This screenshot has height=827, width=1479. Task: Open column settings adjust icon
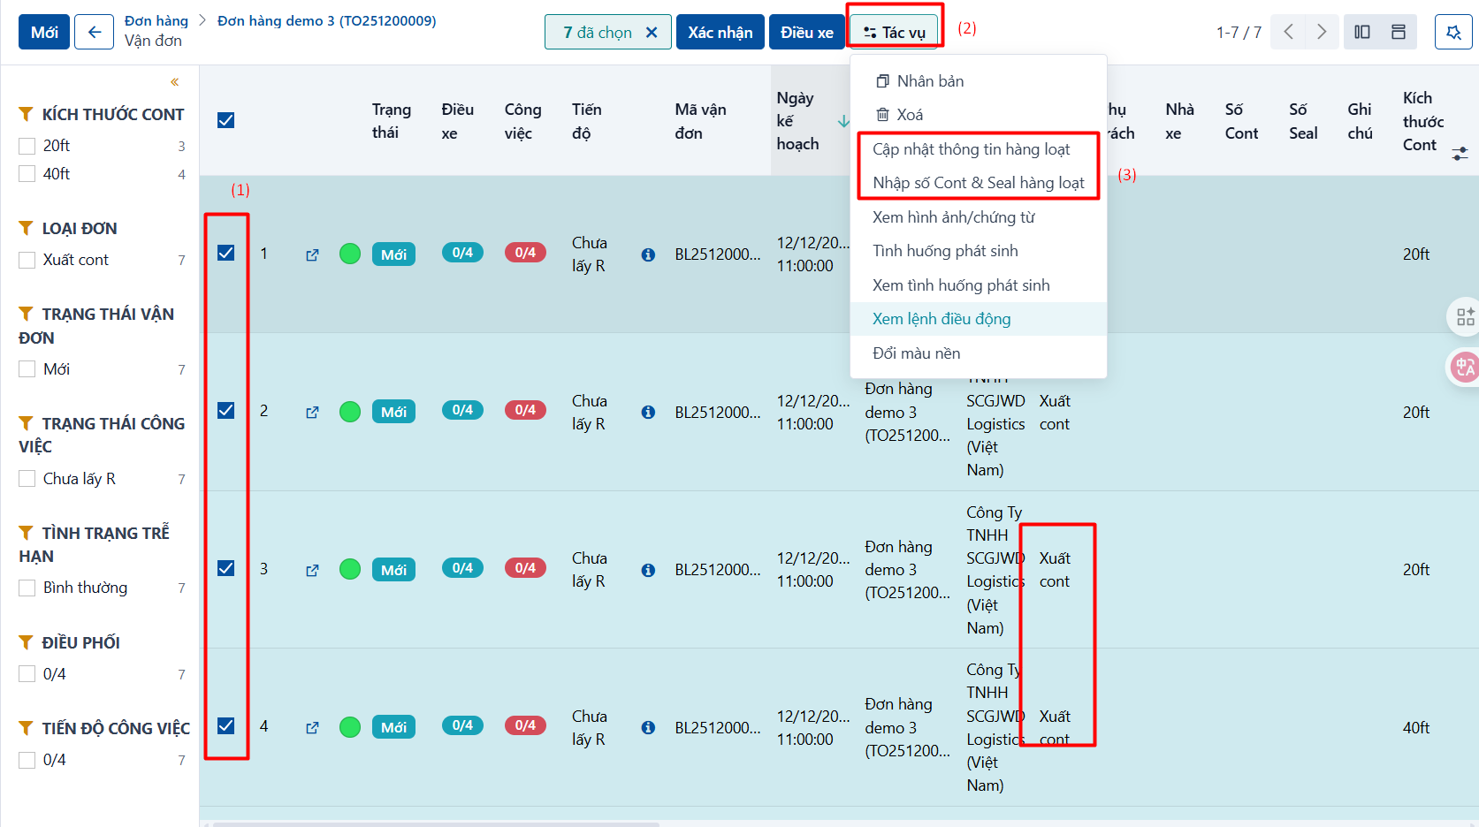[1460, 154]
